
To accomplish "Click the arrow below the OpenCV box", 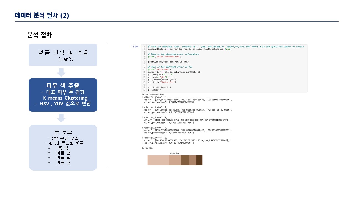I will point(61,72).
